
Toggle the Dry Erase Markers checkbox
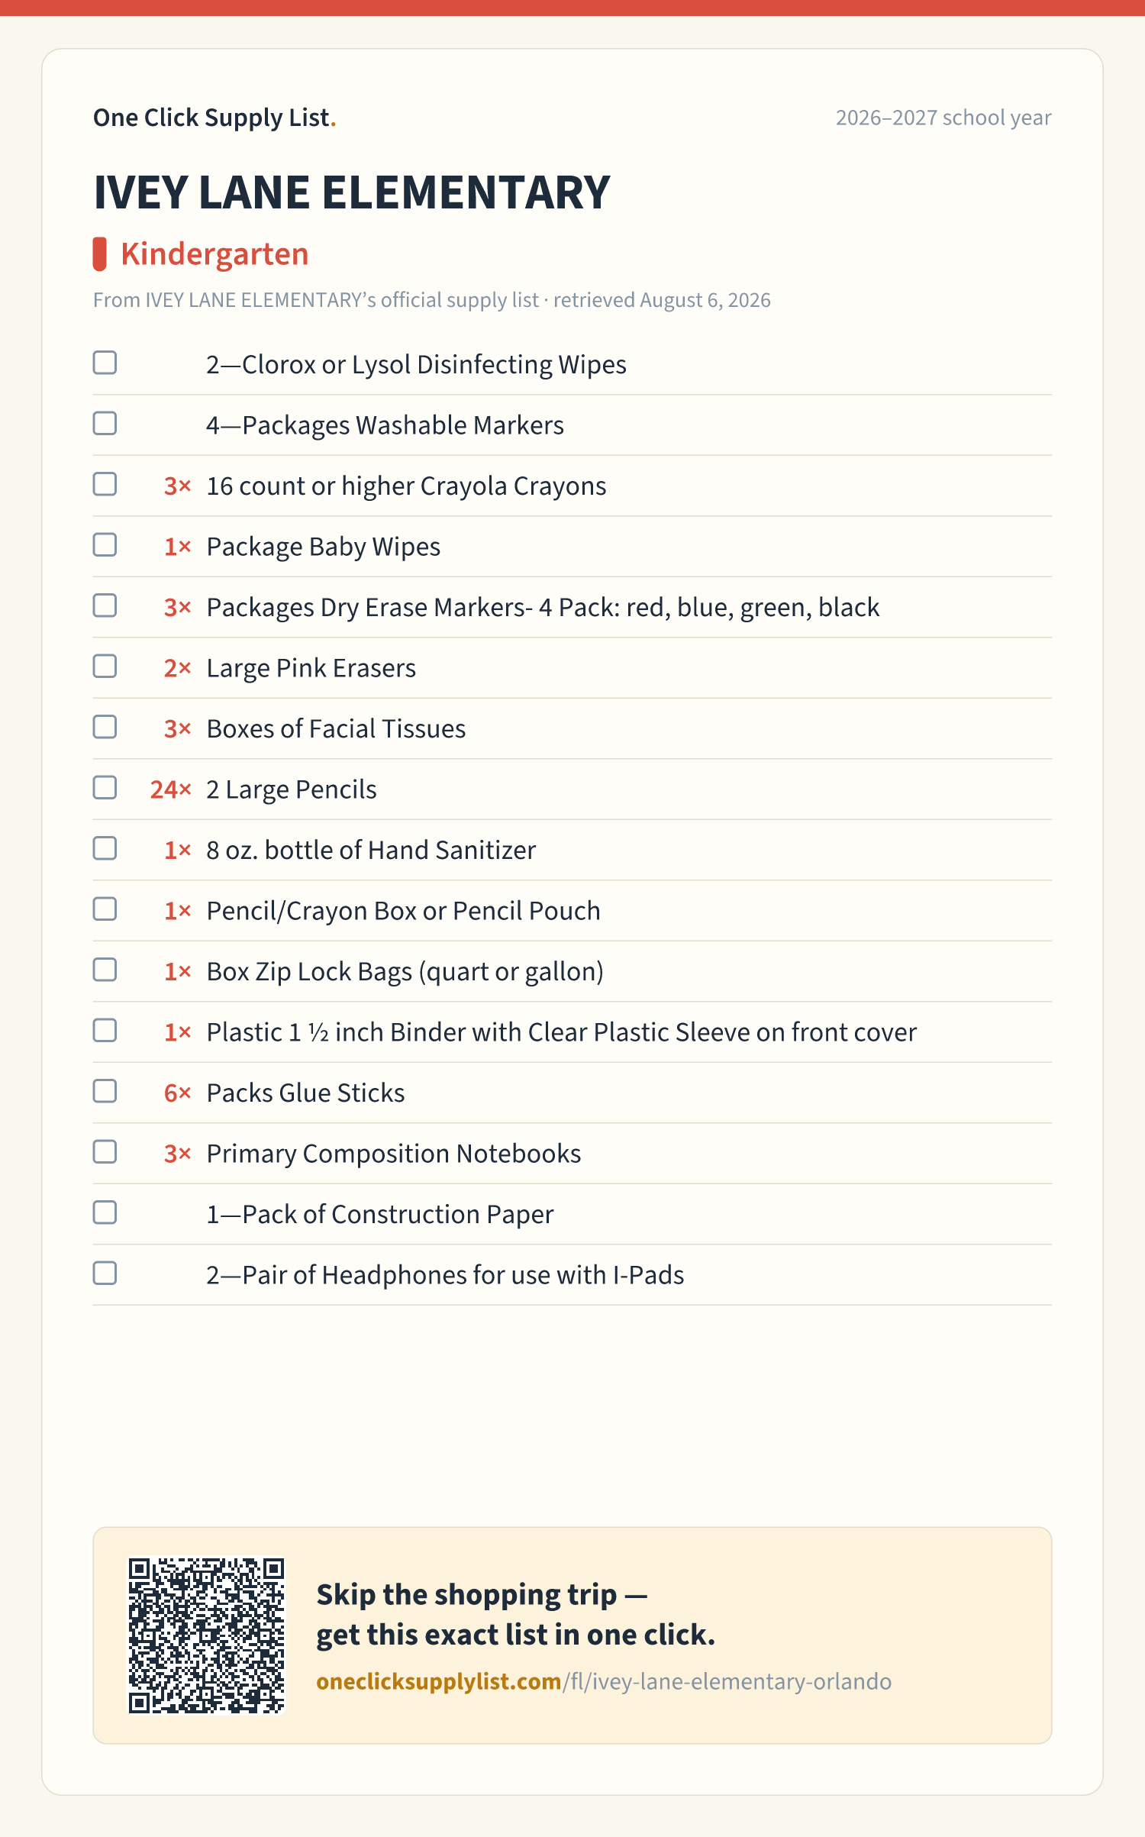(105, 605)
